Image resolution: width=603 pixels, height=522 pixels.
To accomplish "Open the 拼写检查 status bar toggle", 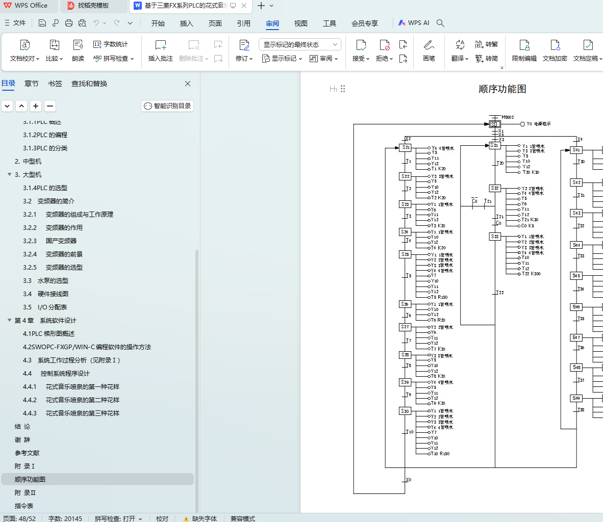I will pyautogui.click(x=118, y=518).
